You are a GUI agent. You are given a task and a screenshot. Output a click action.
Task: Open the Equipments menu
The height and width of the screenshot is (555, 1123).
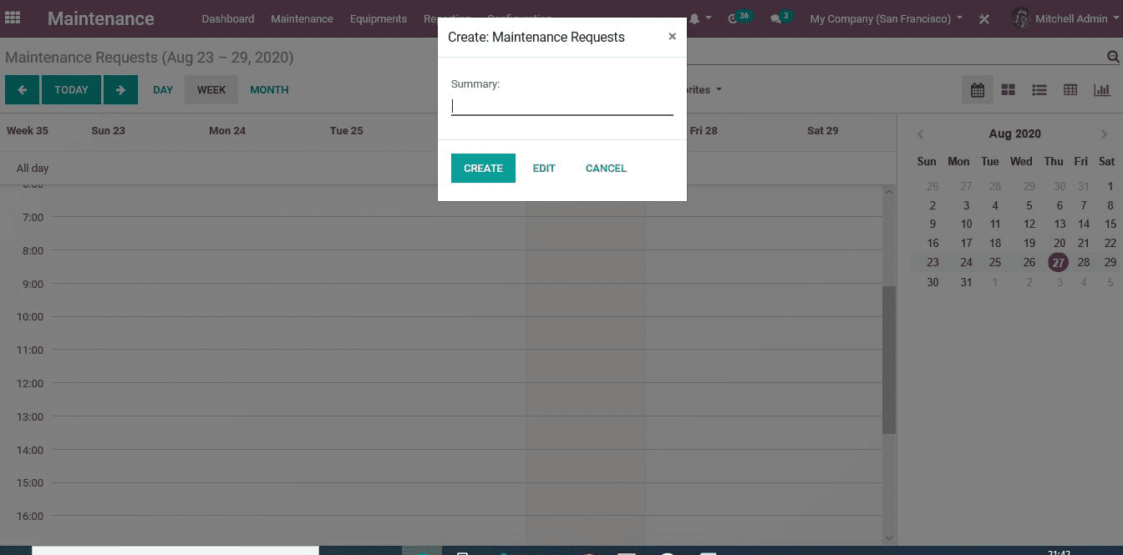point(379,18)
